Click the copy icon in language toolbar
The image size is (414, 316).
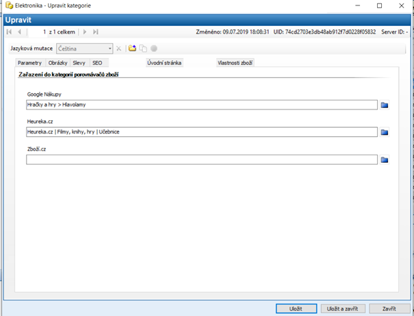(143, 49)
